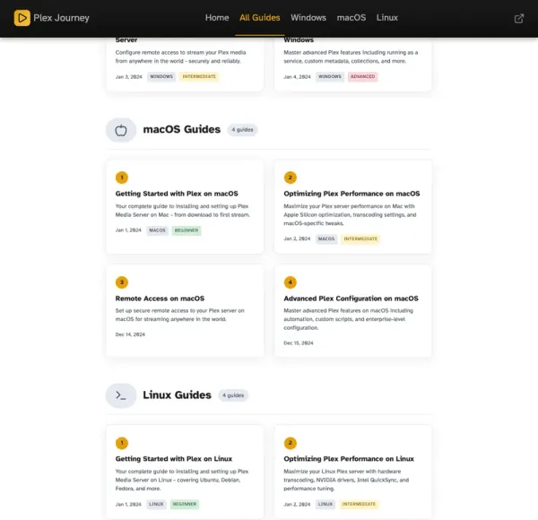This screenshot has height=520, width=538.
Task: Click BEGINNER tag on Getting Started Linux card
Action: click(185, 504)
